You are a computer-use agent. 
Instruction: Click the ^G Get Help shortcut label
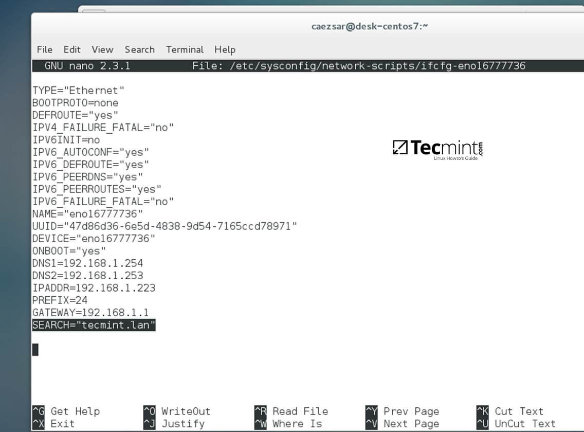point(66,411)
